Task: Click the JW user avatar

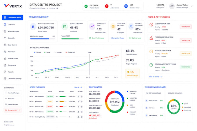Action: (x=172, y=6)
